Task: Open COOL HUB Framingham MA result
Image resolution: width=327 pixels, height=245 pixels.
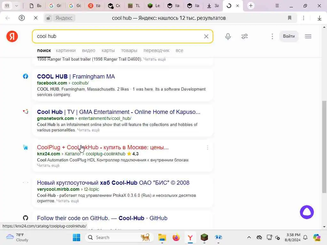Action: coord(76,77)
